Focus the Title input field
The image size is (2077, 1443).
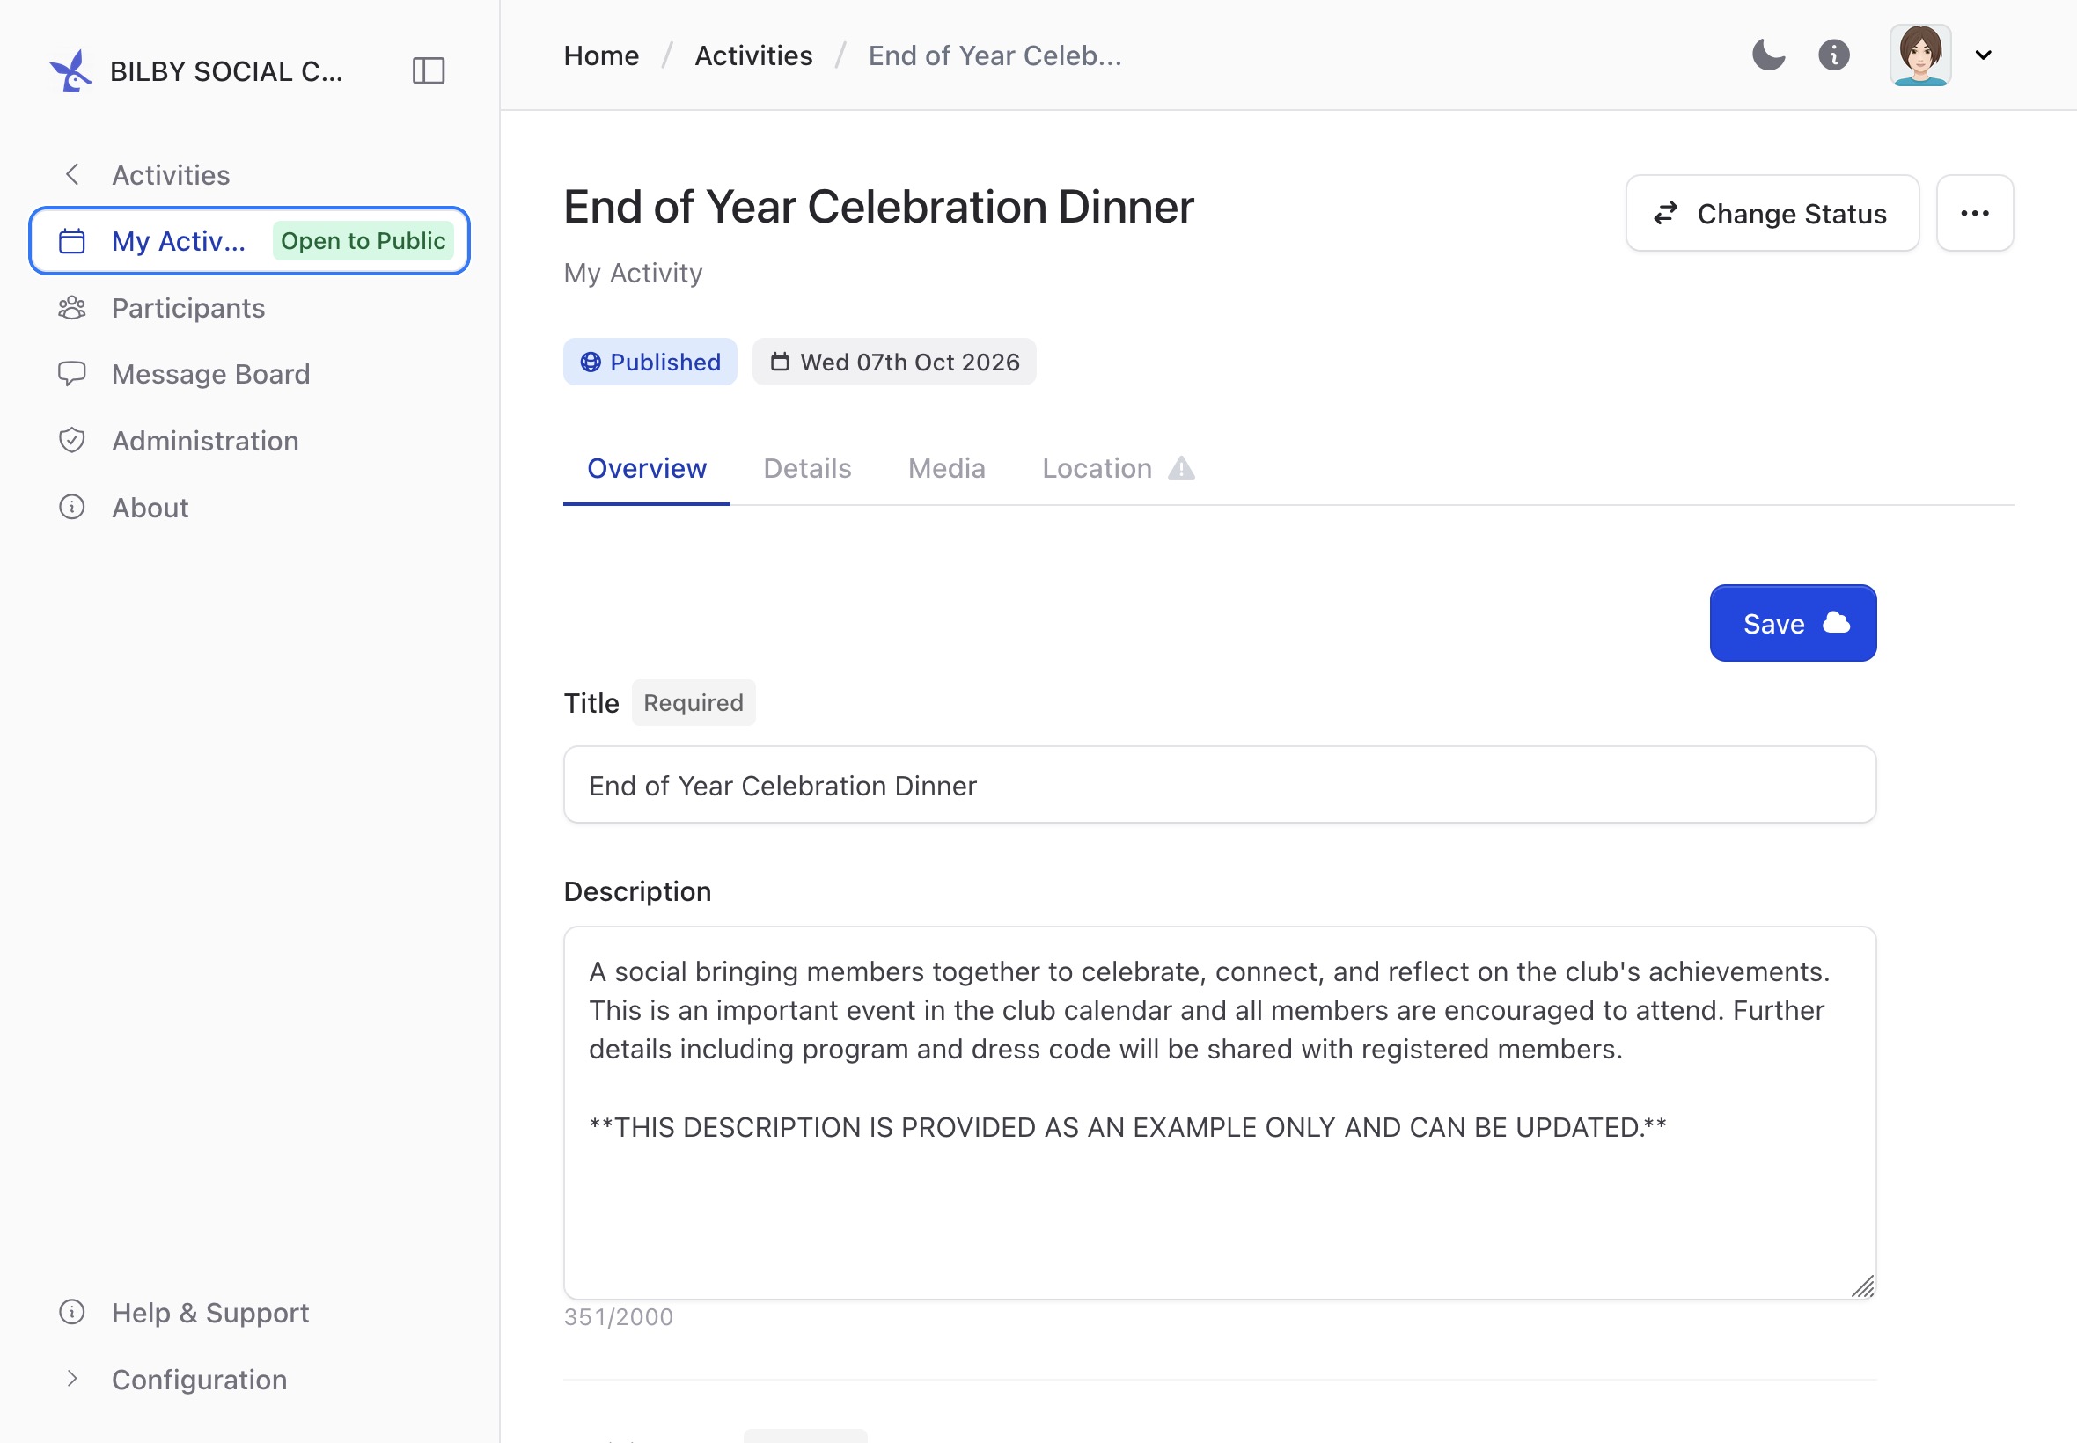[1219, 785]
